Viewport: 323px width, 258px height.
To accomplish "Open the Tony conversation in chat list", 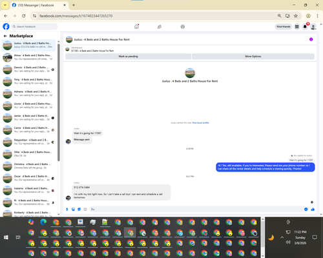I will point(28,81).
